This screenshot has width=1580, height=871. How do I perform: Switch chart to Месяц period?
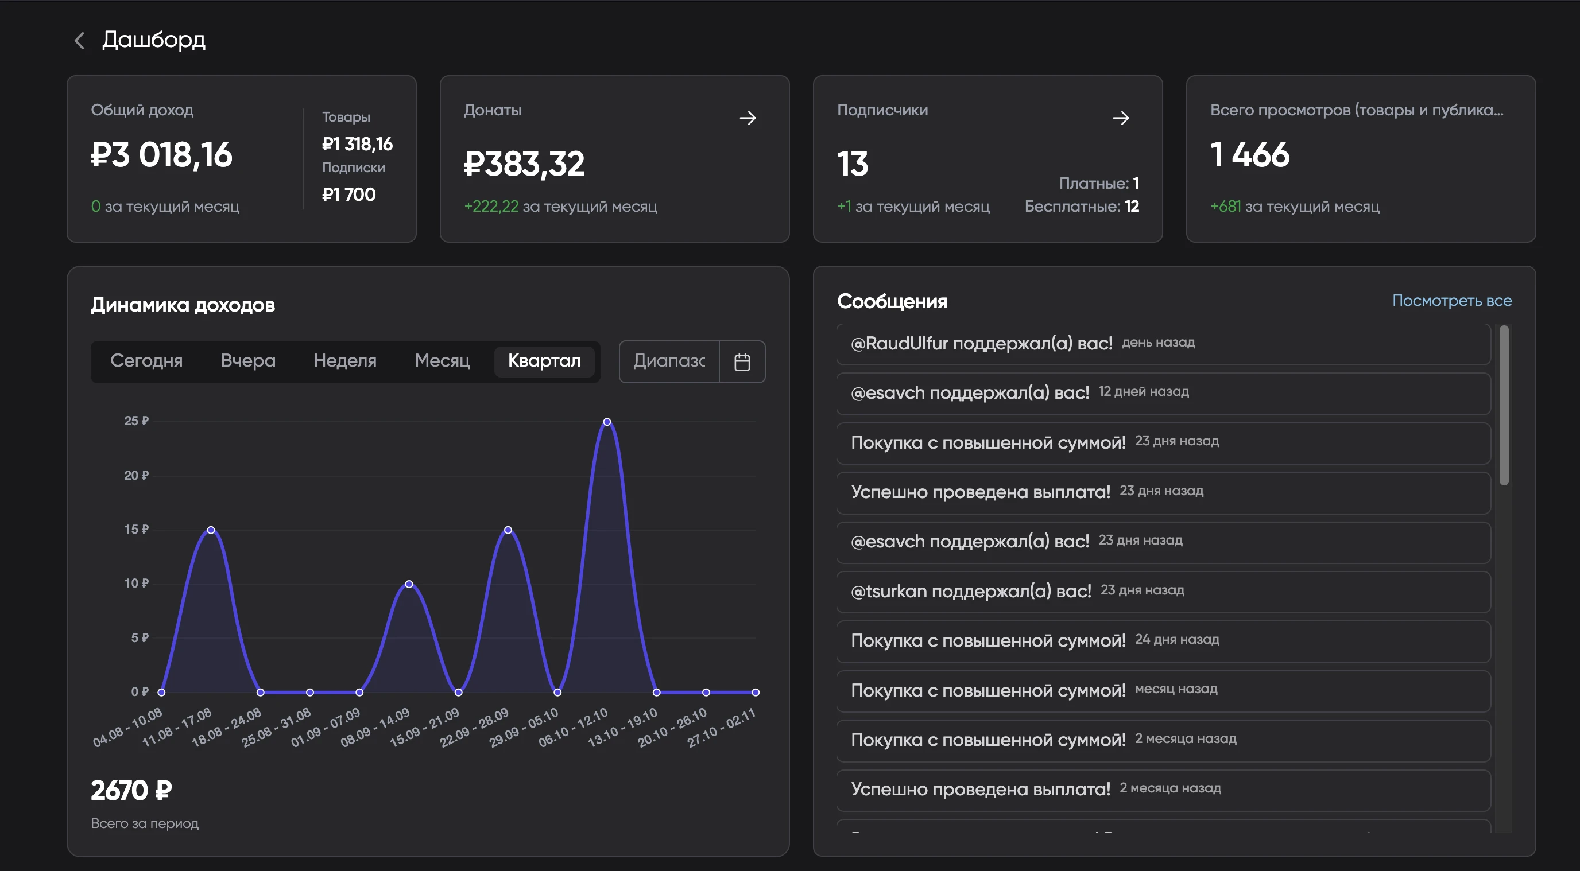pyautogui.click(x=442, y=360)
